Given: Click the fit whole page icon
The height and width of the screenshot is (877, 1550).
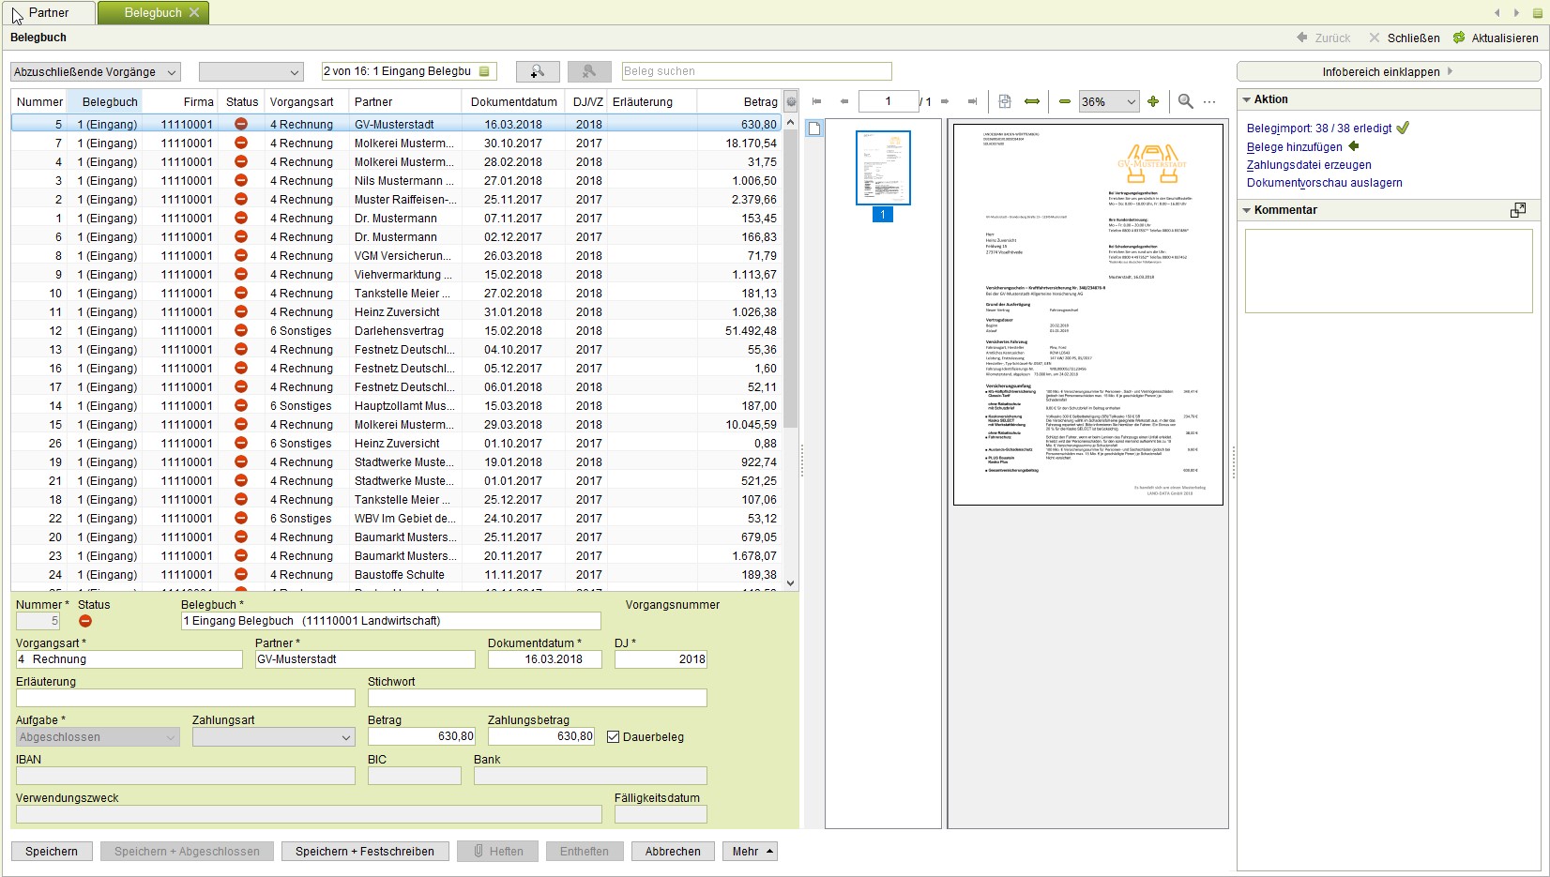Looking at the screenshot, I should click(1004, 101).
